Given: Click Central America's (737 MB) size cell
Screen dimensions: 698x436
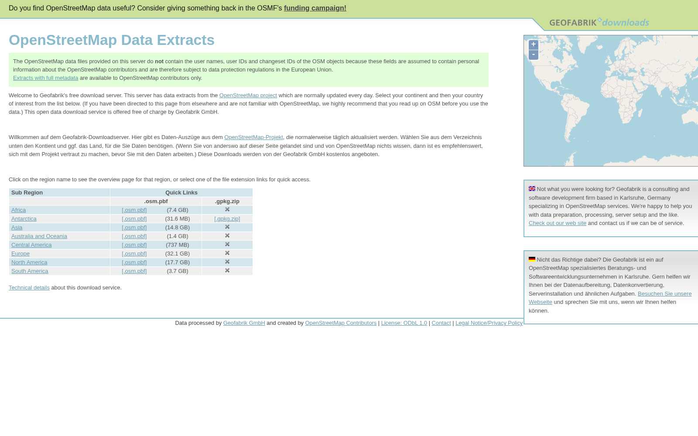Looking at the screenshot, I should coord(178,245).
